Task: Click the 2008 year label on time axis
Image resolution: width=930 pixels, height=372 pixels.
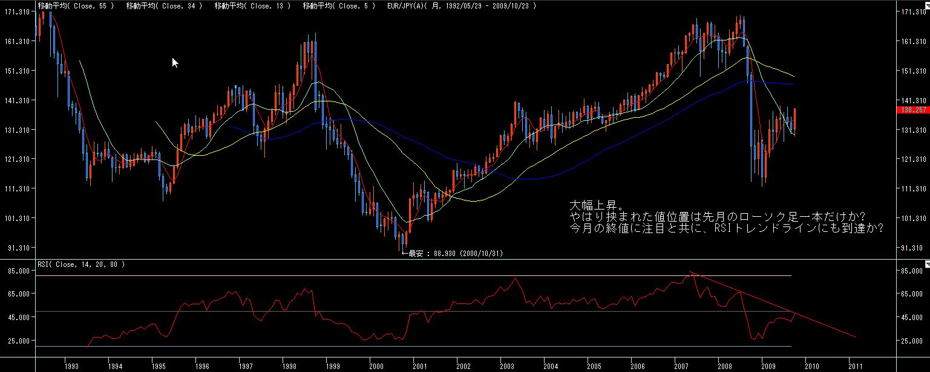Action: click(x=725, y=366)
